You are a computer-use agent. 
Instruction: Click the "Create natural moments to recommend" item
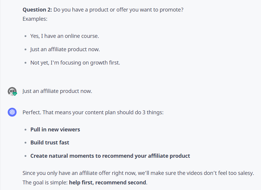[110, 156]
